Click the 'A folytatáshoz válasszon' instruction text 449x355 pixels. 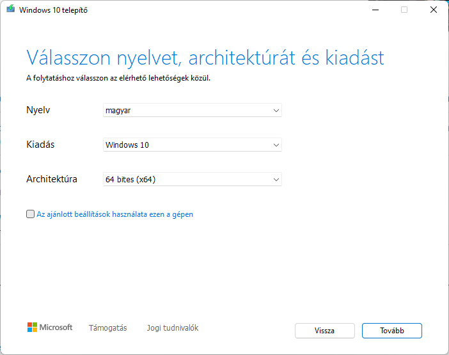[x=118, y=78]
